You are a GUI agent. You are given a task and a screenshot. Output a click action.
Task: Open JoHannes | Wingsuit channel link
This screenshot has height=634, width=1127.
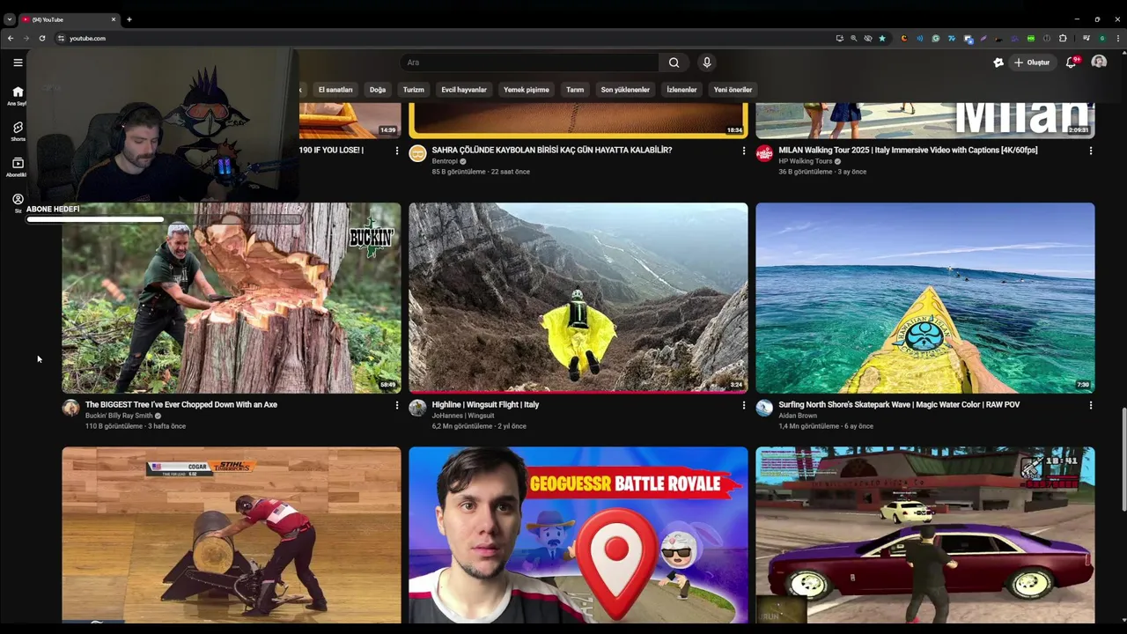pos(463,416)
